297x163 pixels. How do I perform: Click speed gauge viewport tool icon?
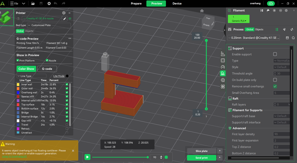point(223,67)
